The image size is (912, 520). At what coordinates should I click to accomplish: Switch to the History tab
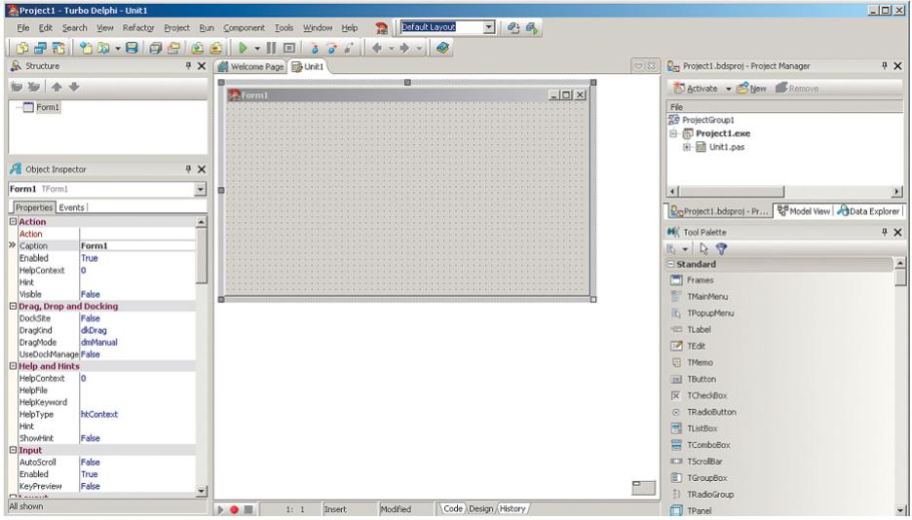point(513,509)
